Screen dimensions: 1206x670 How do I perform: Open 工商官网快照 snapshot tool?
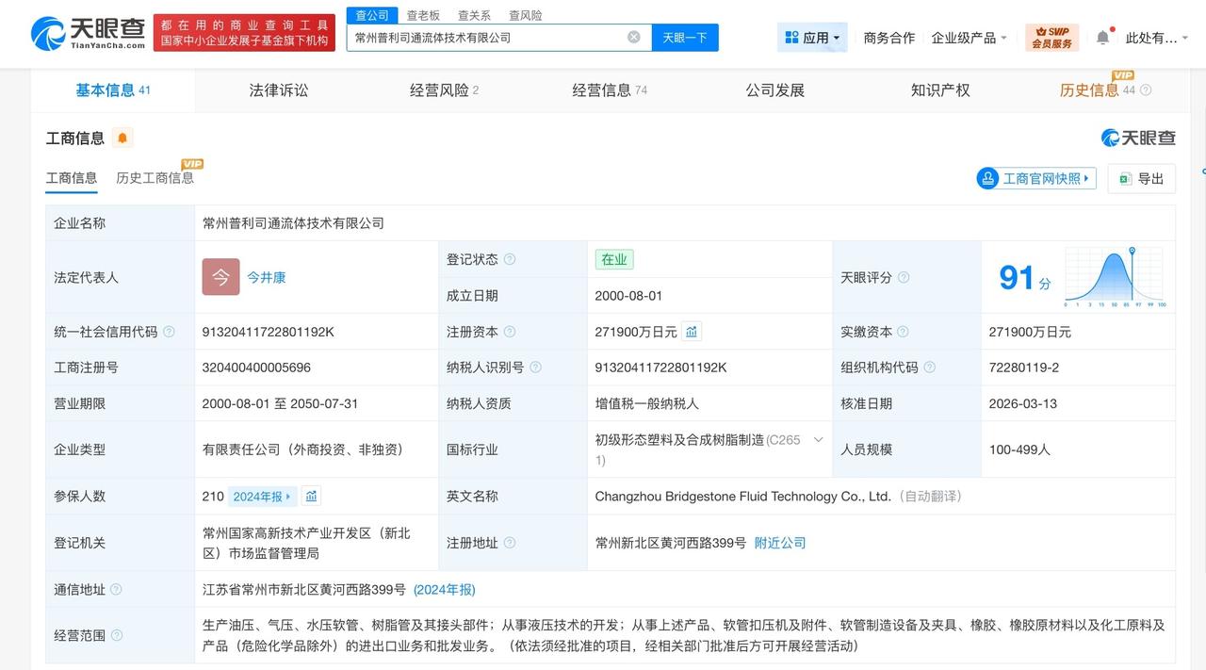coord(1035,178)
